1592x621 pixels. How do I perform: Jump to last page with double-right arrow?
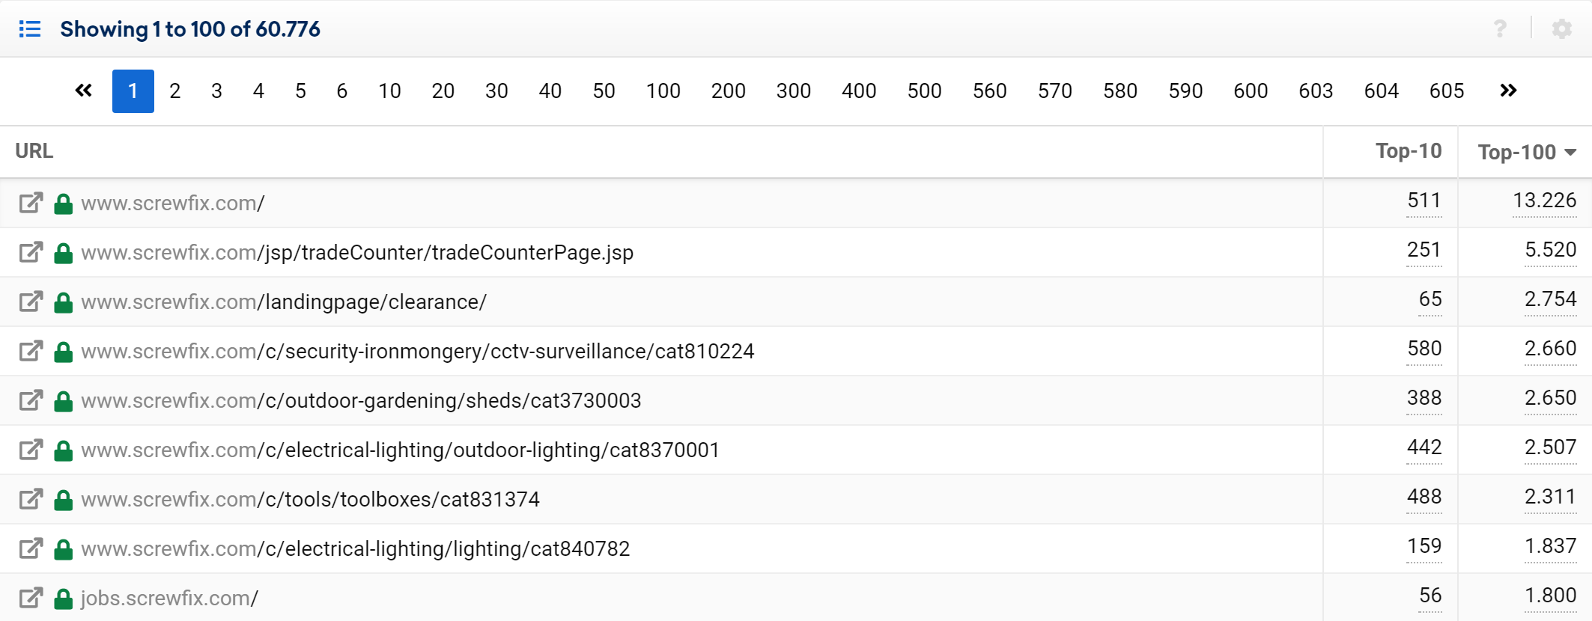[1508, 91]
